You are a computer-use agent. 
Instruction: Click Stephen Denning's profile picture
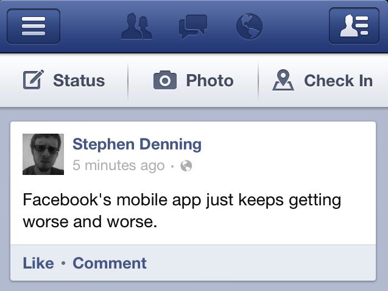tap(43, 154)
